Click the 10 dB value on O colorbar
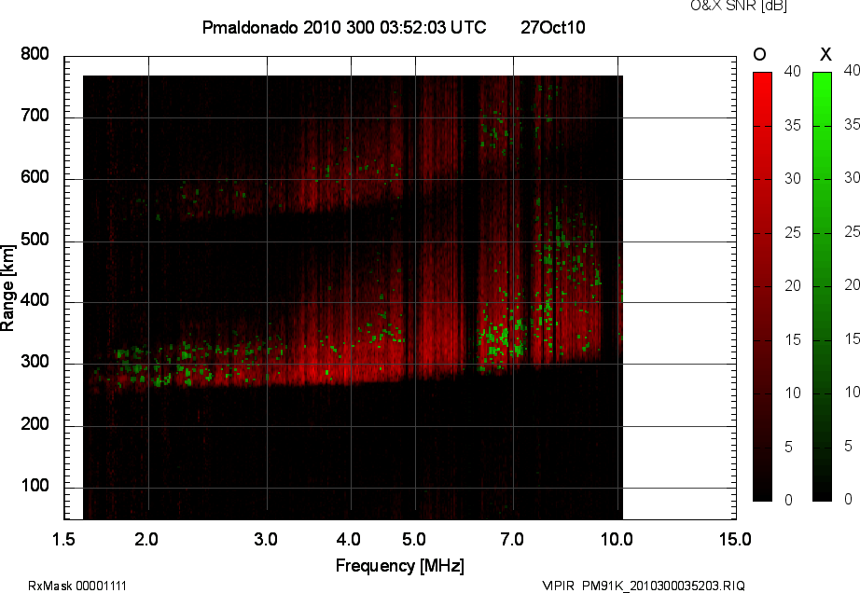Screen dimensions: 860x593 point(793,393)
